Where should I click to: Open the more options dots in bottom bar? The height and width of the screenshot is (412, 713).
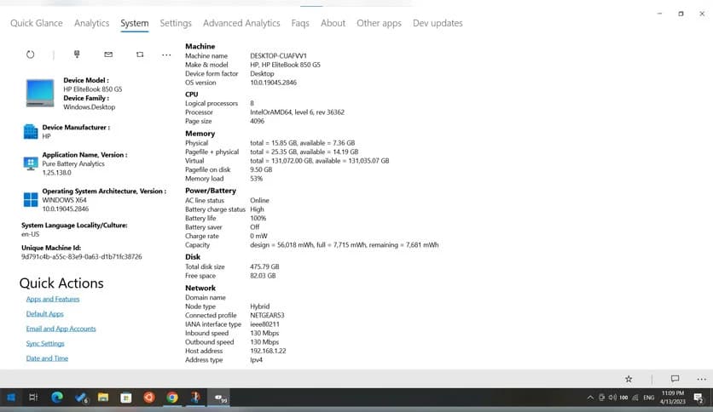click(x=701, y=379)
